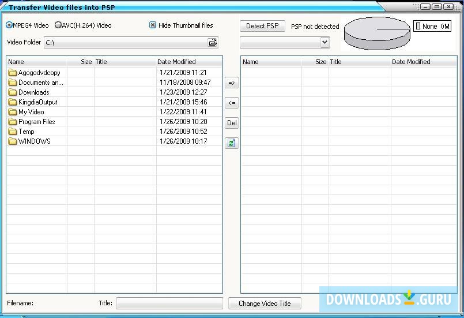Click the Change Video Title button
Image resolution: width=464 pixels, height=318 pixels.
(265, 304)
